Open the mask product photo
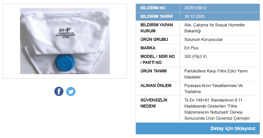Image resolution: width=263 pixels, height=138 pixels. [x=65, y=41]
